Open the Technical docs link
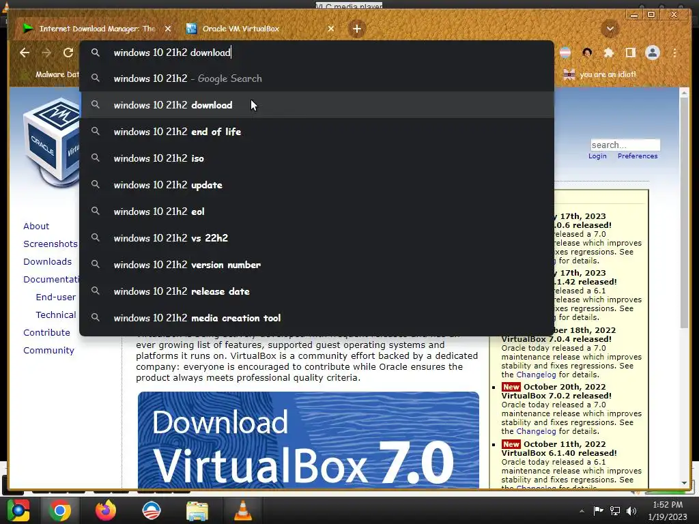This screenshot has height=524, width=699. 56,315
